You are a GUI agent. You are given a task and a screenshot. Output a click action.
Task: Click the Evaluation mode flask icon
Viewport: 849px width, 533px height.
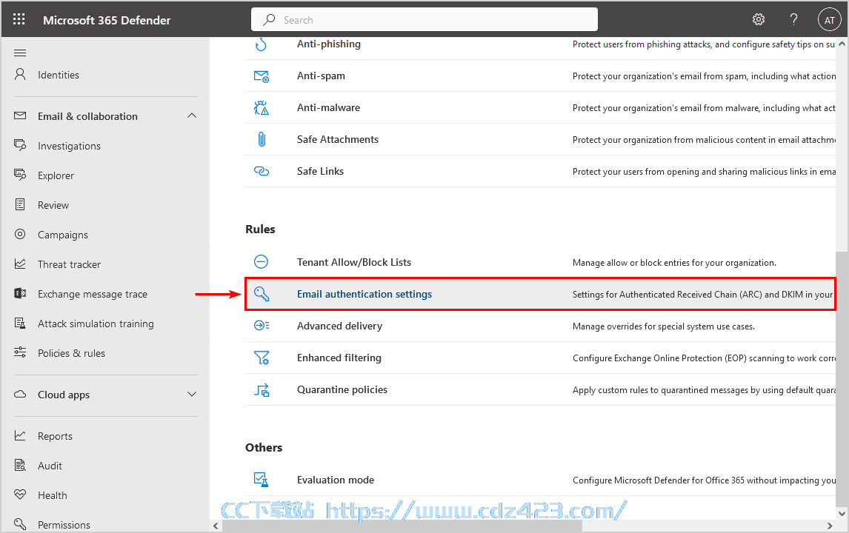click(x=262, y=480)
